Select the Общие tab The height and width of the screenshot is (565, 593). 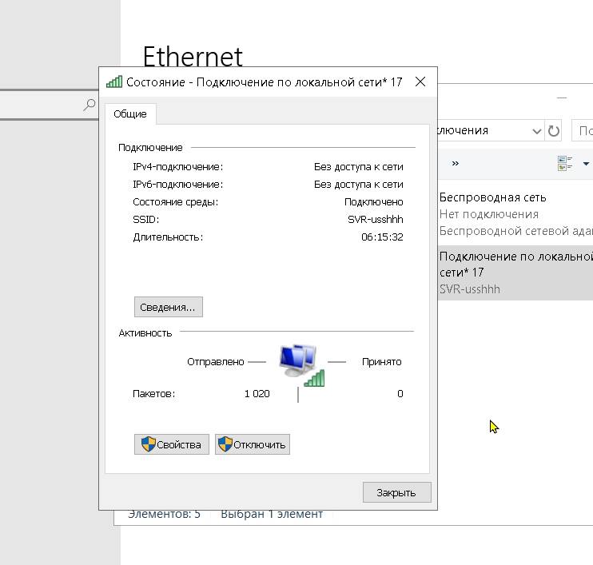[x=130, y=113]
